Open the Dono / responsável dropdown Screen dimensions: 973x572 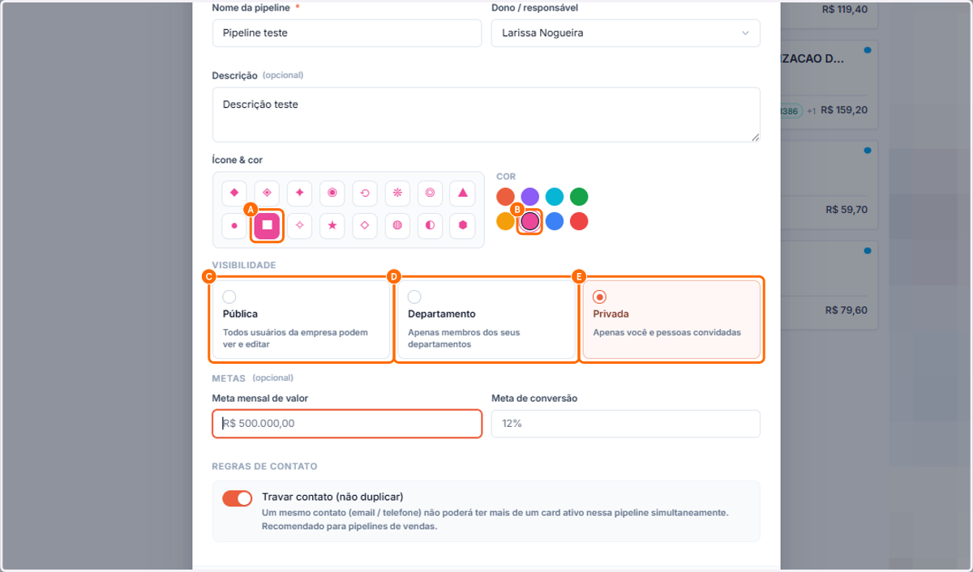pyautogui.click(x=626, y=33)
